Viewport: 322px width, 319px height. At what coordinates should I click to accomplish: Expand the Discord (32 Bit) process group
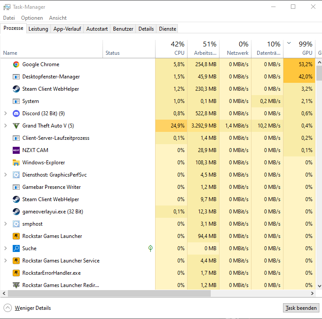(6, 113)
